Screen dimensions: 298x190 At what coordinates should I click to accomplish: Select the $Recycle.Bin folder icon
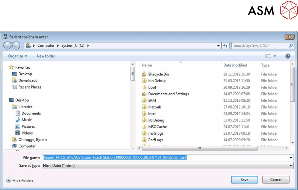click(x=144, y=74)
